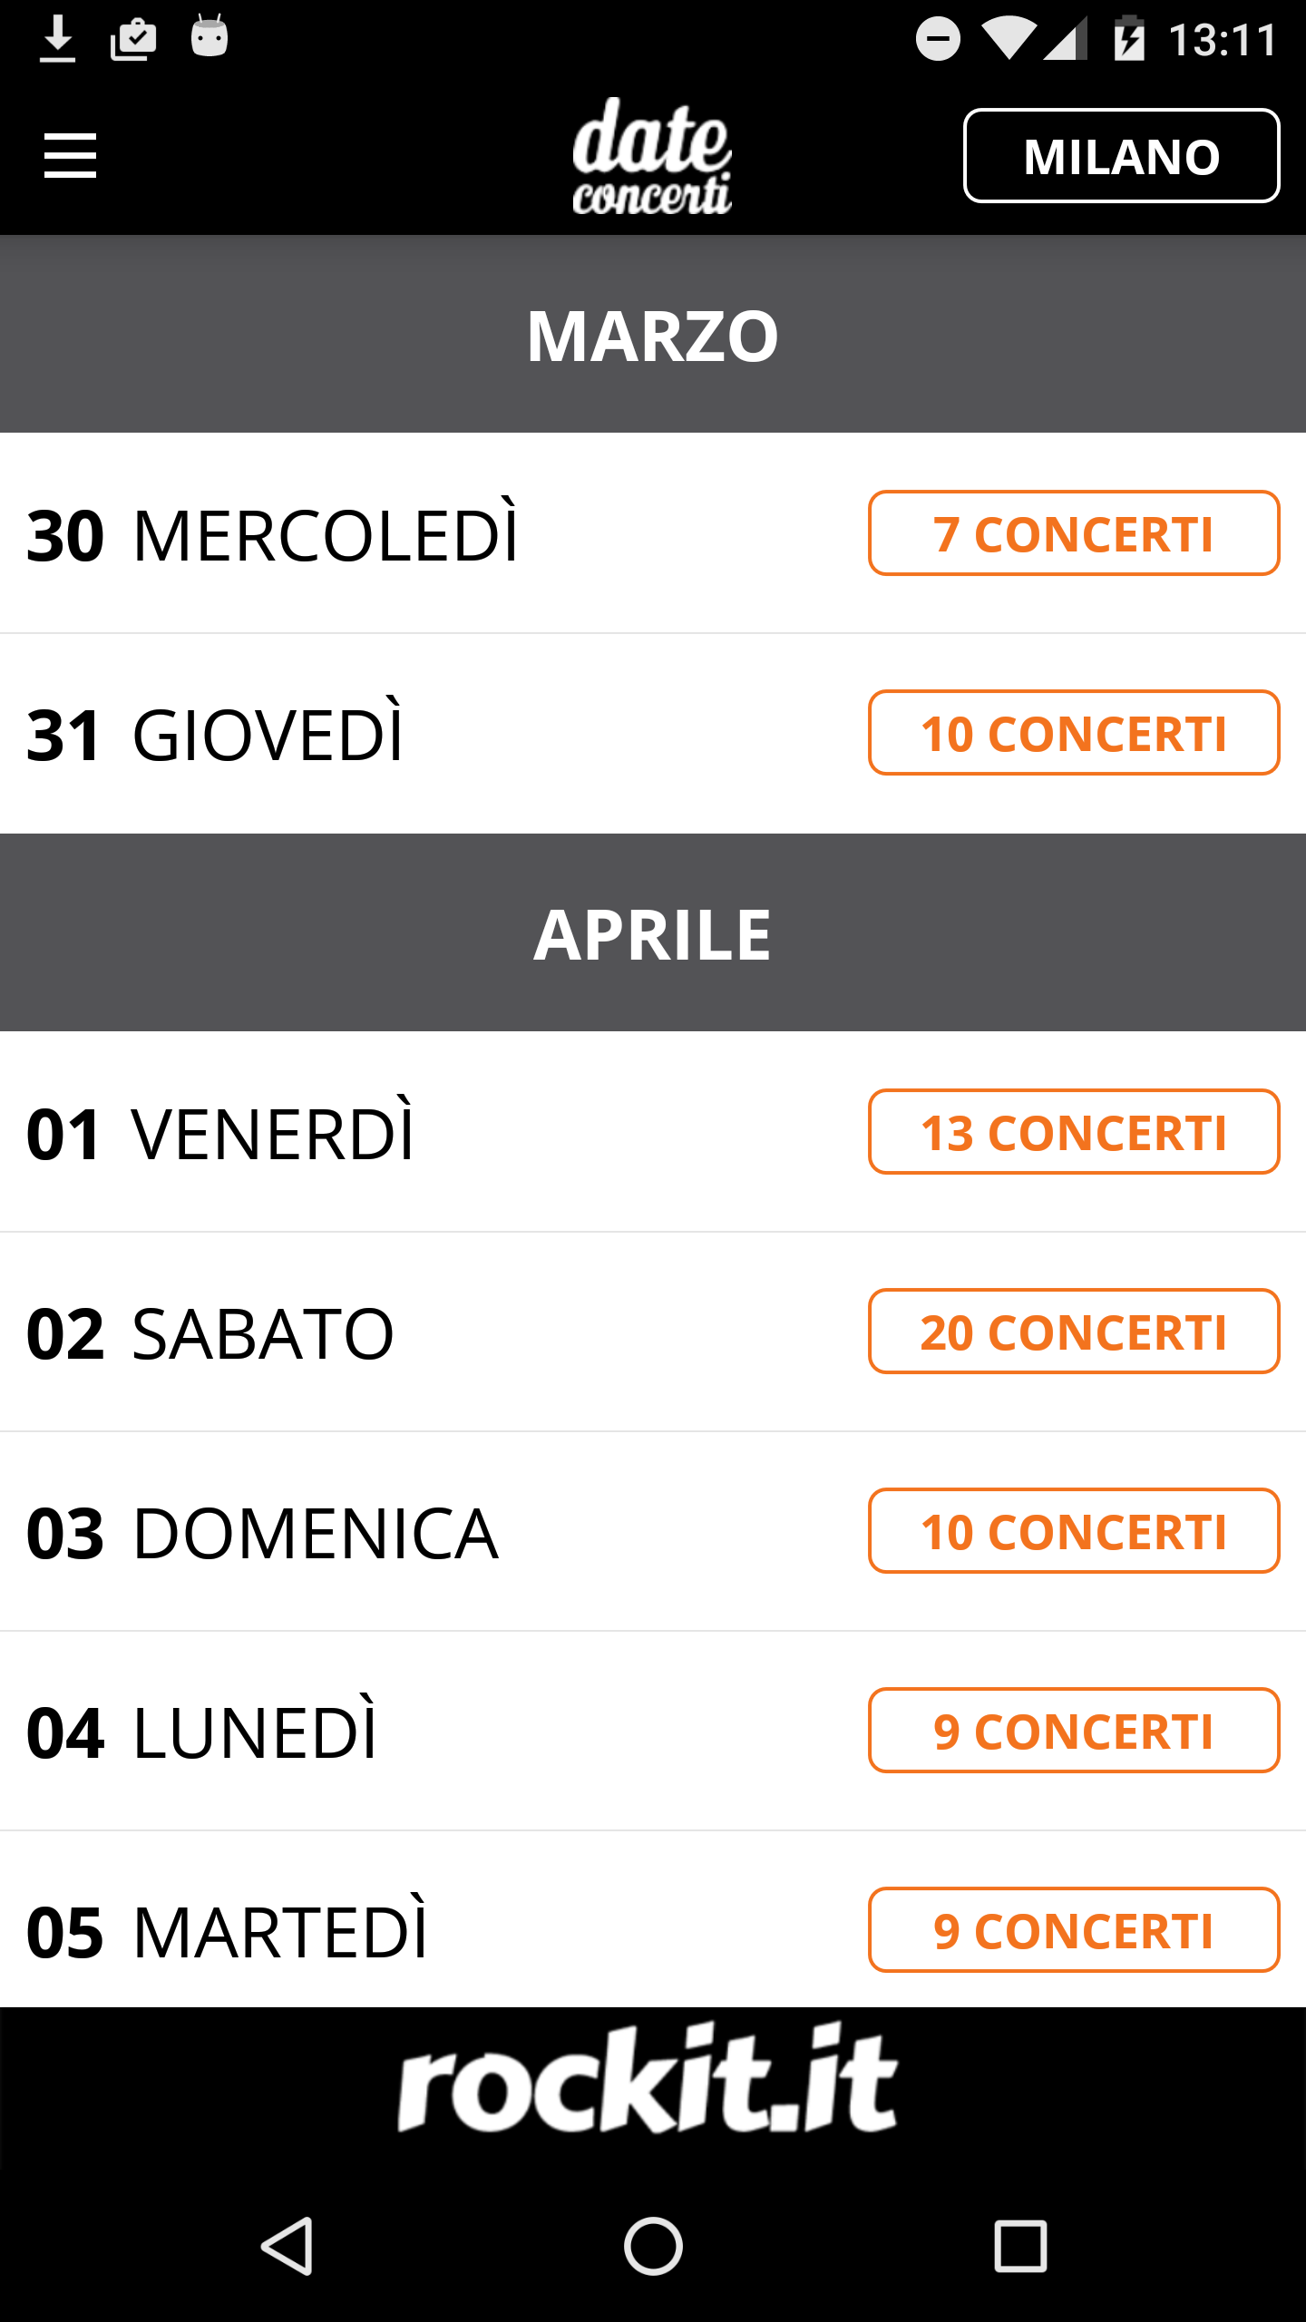This screenshot has height=2322, width=1306.
Task: Show 10 CONCERTI on Domenica 03
Action: click(1074, 1531)
